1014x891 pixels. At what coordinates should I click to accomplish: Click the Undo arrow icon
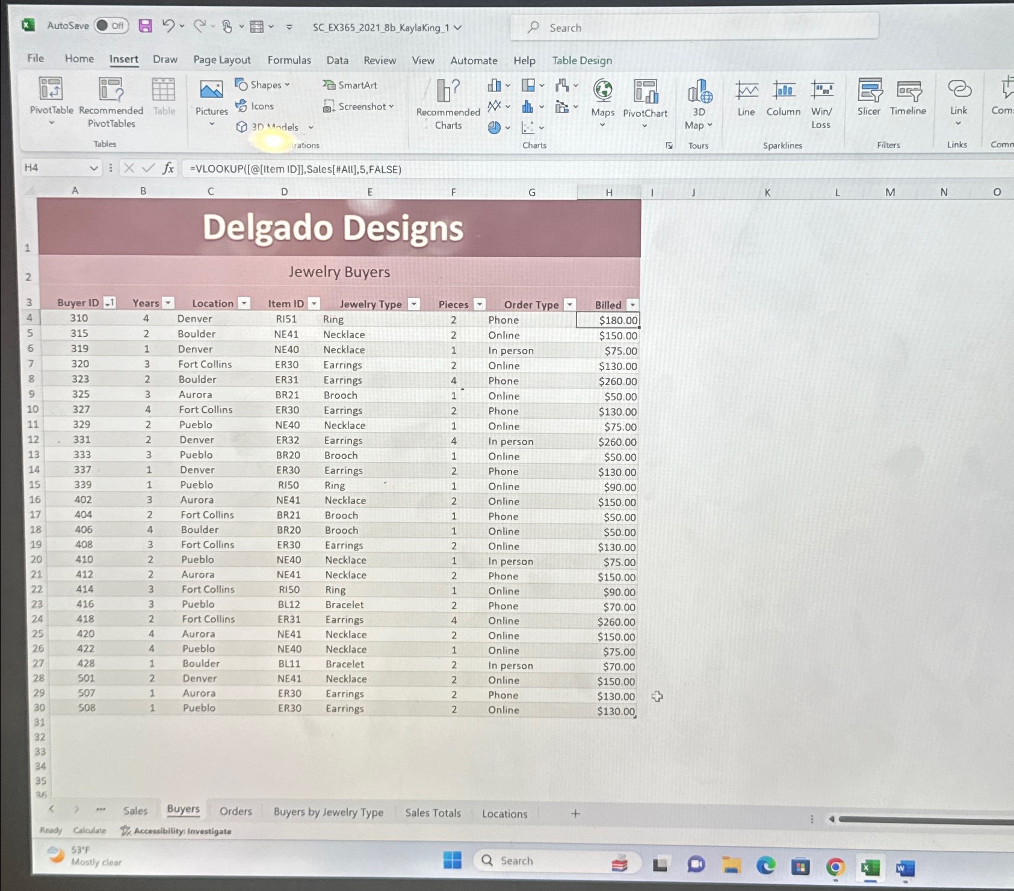[x=168, y=26]
